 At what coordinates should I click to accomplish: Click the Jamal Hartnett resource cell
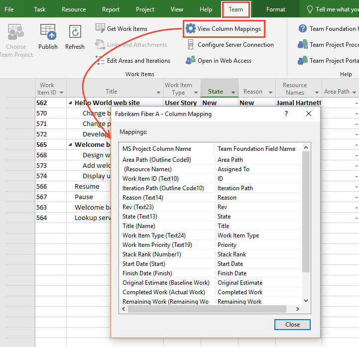[298, 103]
